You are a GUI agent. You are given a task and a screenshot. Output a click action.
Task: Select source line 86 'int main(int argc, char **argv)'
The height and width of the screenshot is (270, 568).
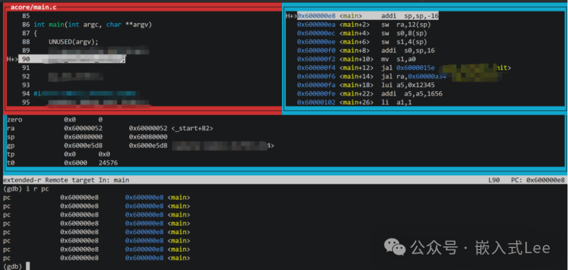[x=93, y=25]
